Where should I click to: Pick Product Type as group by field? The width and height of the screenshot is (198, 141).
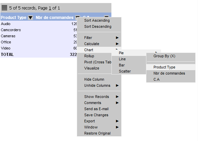[171, 67]
